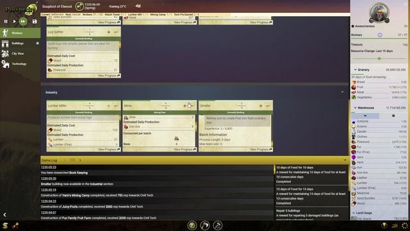The height and width of the screenshot is (231, 410).
Task: Collapse the Land Usage section
Action: pos(354,213)
